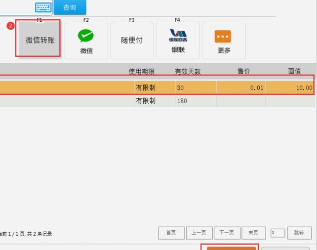Screen dimensions: 317x250
Task: Select the 银联 UnionPay payment icon
Action: pos(178,41)
